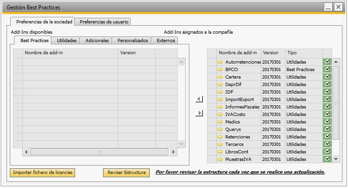Uncheck the Autorretenciones add-in checkbox
This screenshot has height=188, width=348.
327,62
